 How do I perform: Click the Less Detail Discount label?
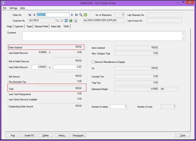[18, 53]
